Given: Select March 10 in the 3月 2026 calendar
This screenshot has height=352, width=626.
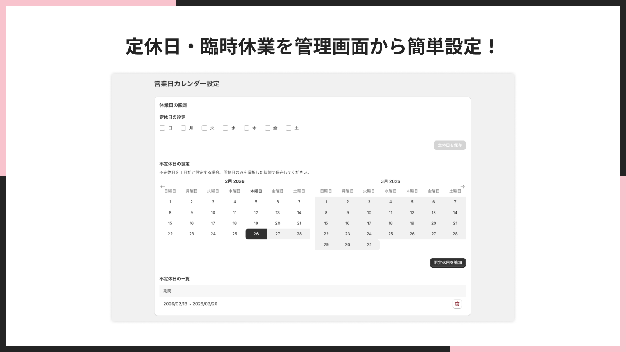Looking at the screenshot, I should 369,213.
